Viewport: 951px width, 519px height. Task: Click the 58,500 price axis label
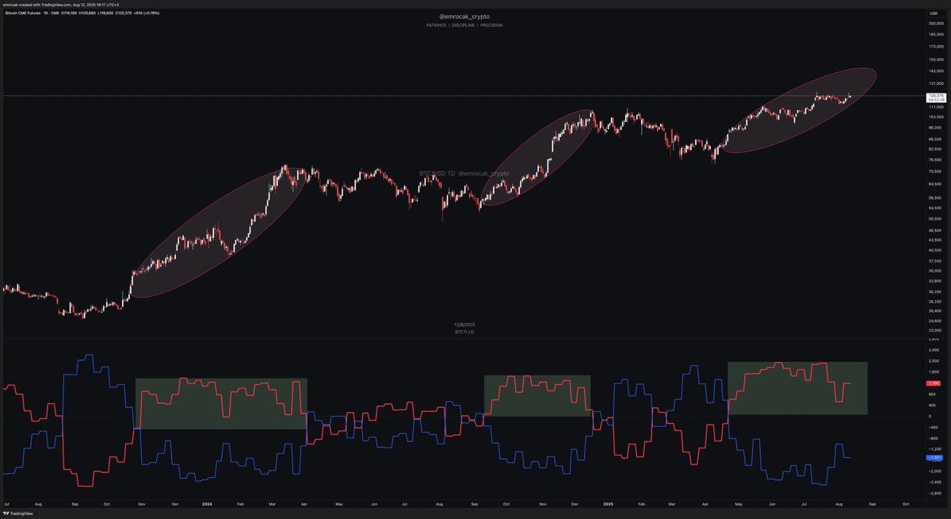click(935, 197)
